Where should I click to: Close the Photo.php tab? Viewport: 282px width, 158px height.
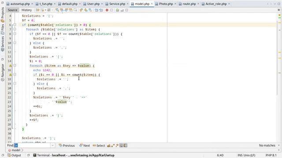(175, 4)
